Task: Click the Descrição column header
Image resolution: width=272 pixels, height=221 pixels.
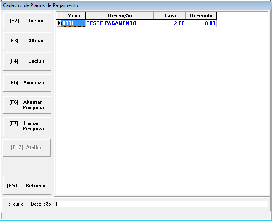Action: (x=120, y=16)
